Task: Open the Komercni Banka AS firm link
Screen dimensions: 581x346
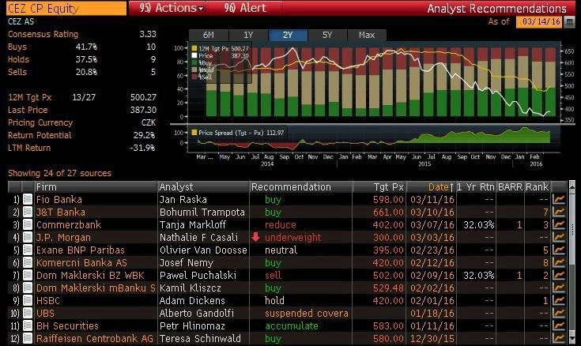Action: pos(81,262)
